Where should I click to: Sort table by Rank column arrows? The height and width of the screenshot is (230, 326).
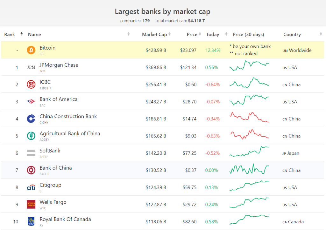coord(21,34)
